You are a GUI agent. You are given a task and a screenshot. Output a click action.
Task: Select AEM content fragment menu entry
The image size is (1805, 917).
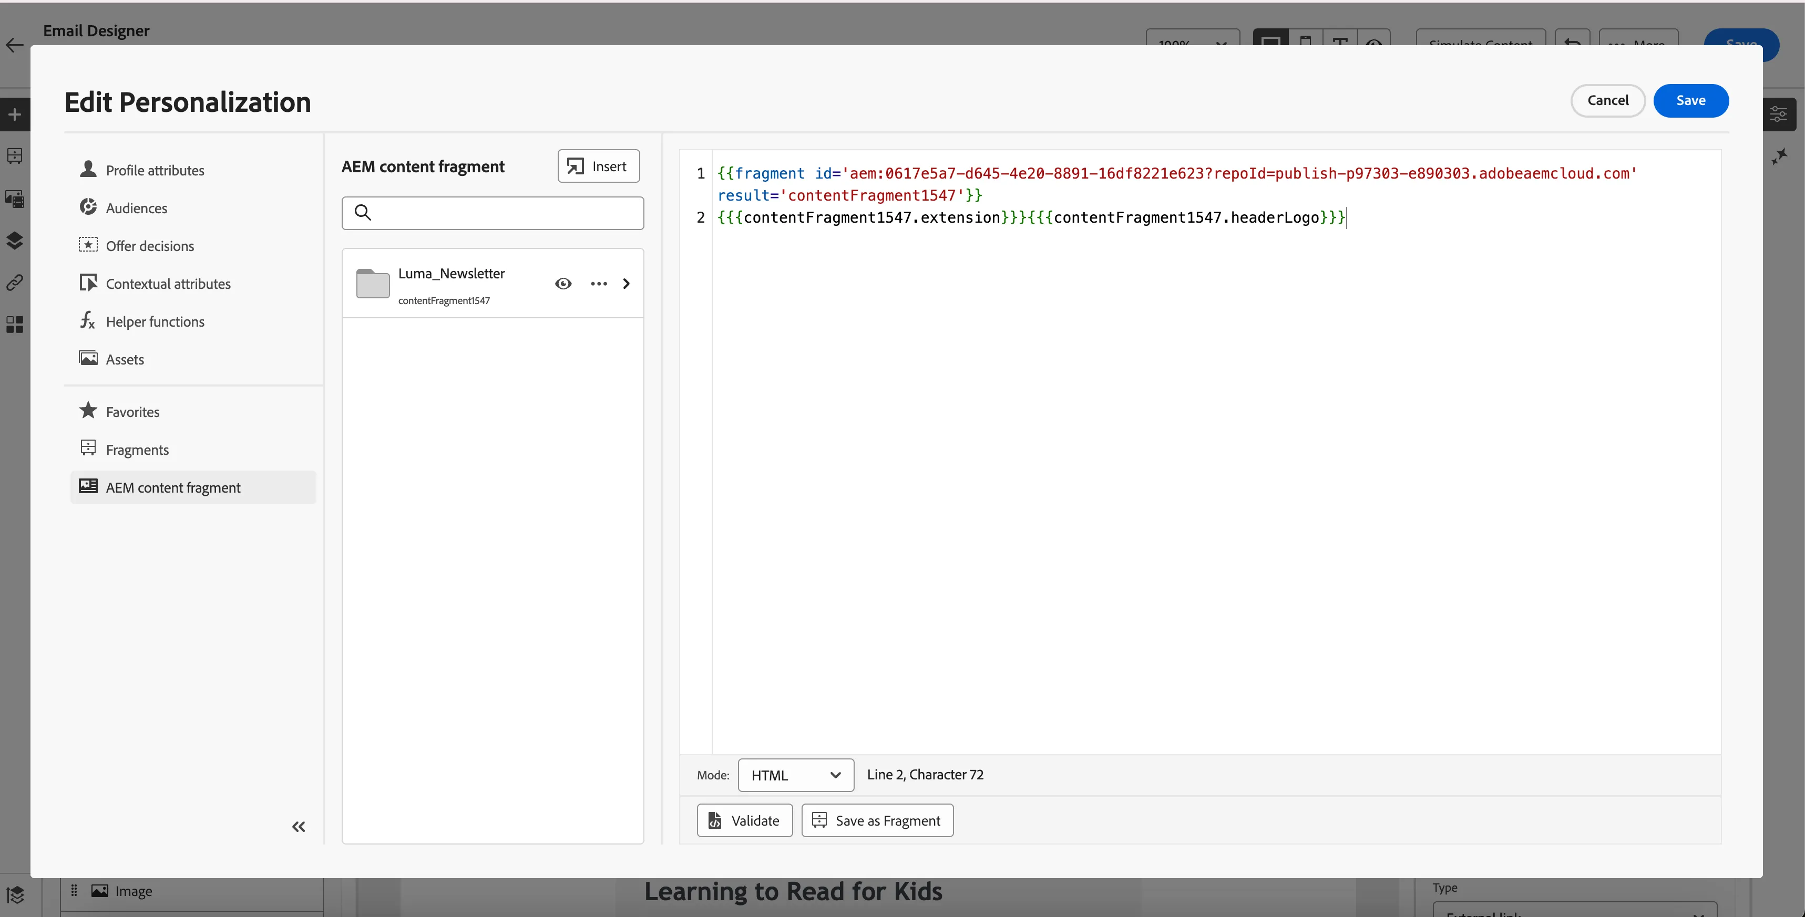pos(193,487)
